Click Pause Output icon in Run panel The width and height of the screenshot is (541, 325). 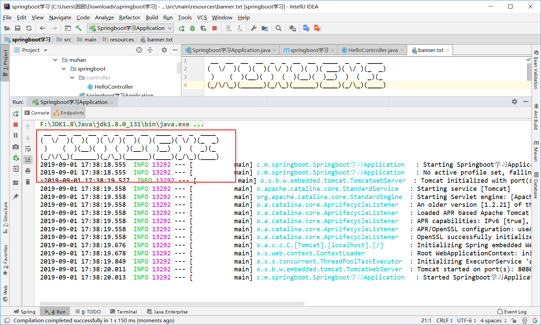tap(16, 136)
